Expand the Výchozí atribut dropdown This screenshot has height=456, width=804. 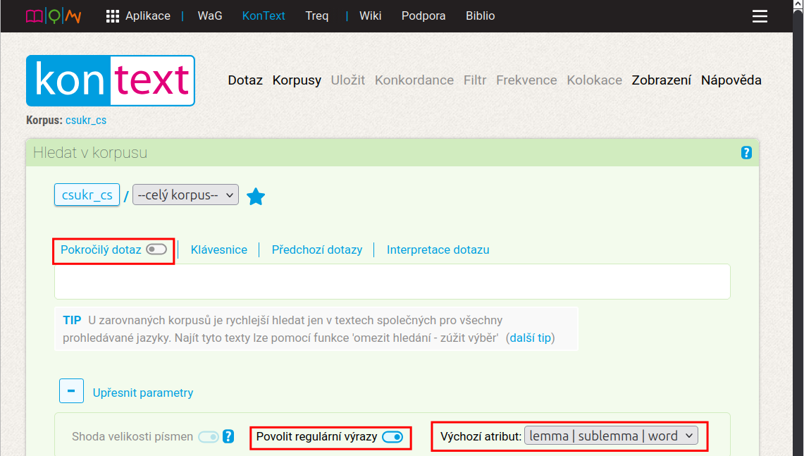coord(611,436)
